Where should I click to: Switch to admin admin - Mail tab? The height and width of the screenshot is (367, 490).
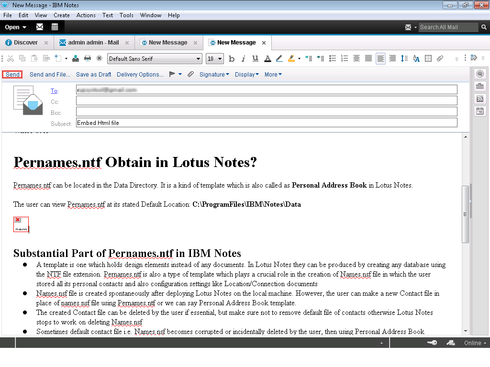tap(93, 43)
